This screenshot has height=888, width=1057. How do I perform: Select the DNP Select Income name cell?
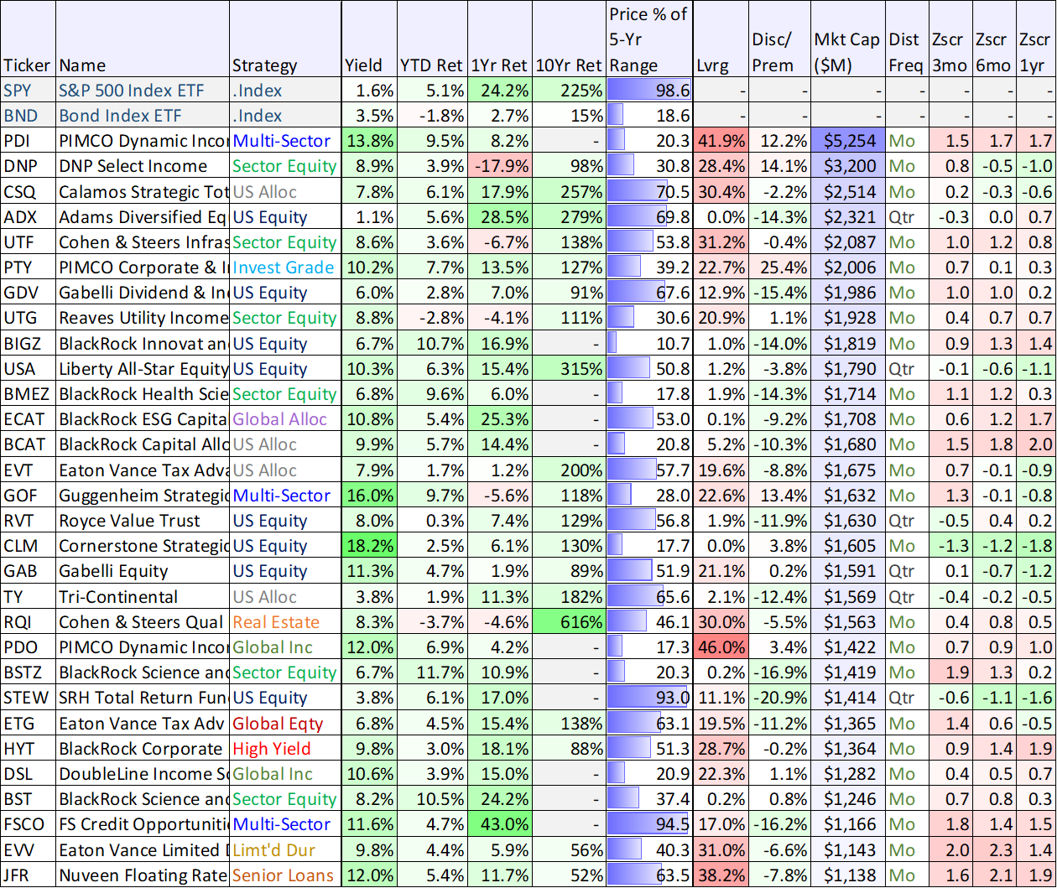tap(143, 166)
